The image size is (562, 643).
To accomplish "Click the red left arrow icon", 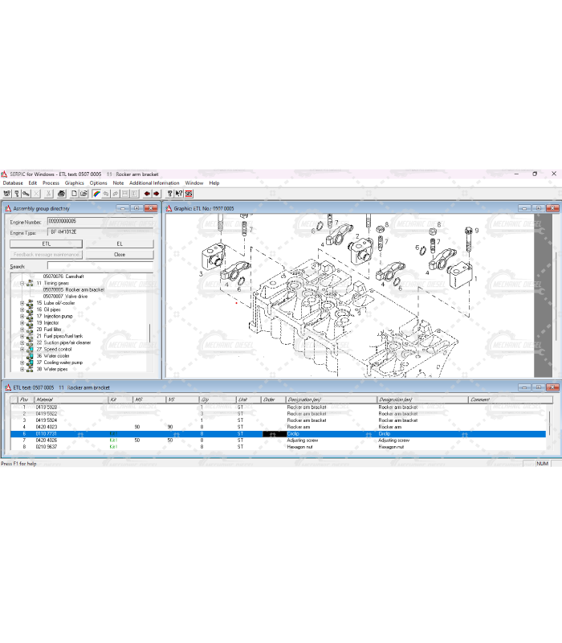I will (147, 194).
